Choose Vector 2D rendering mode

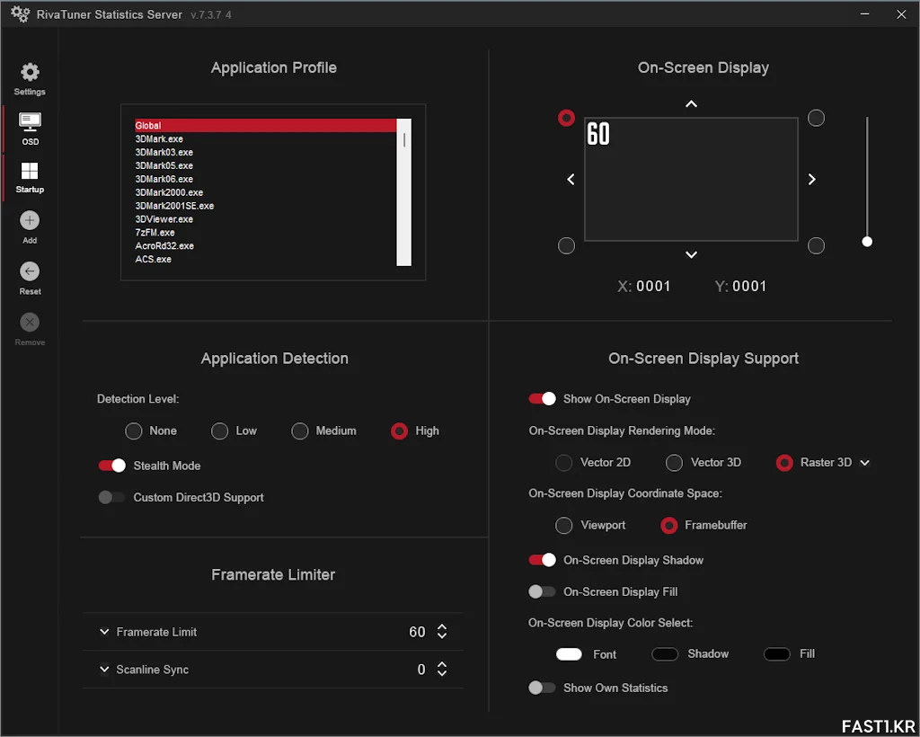click(x=564, y=463)
